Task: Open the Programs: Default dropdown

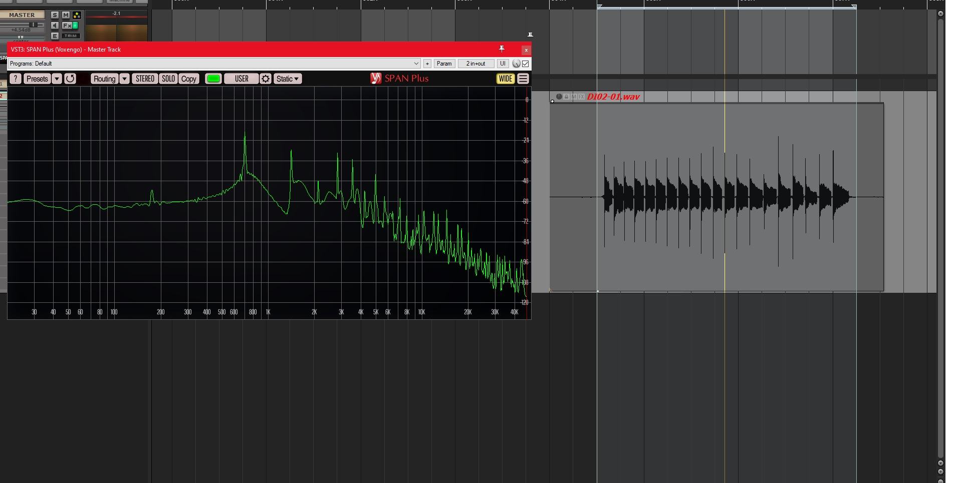Action: tap(214, 64)
